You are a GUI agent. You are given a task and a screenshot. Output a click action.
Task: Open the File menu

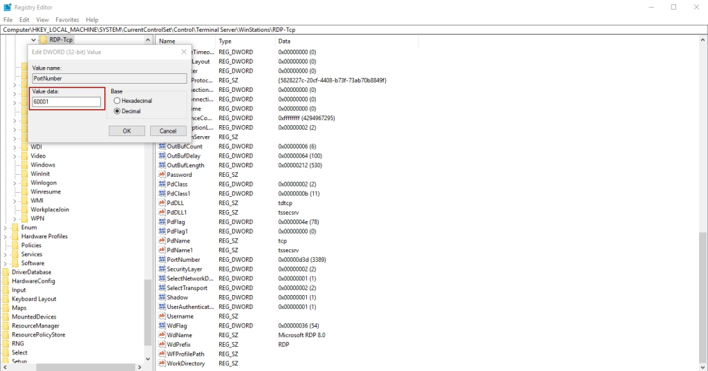(x=8, y=20)
